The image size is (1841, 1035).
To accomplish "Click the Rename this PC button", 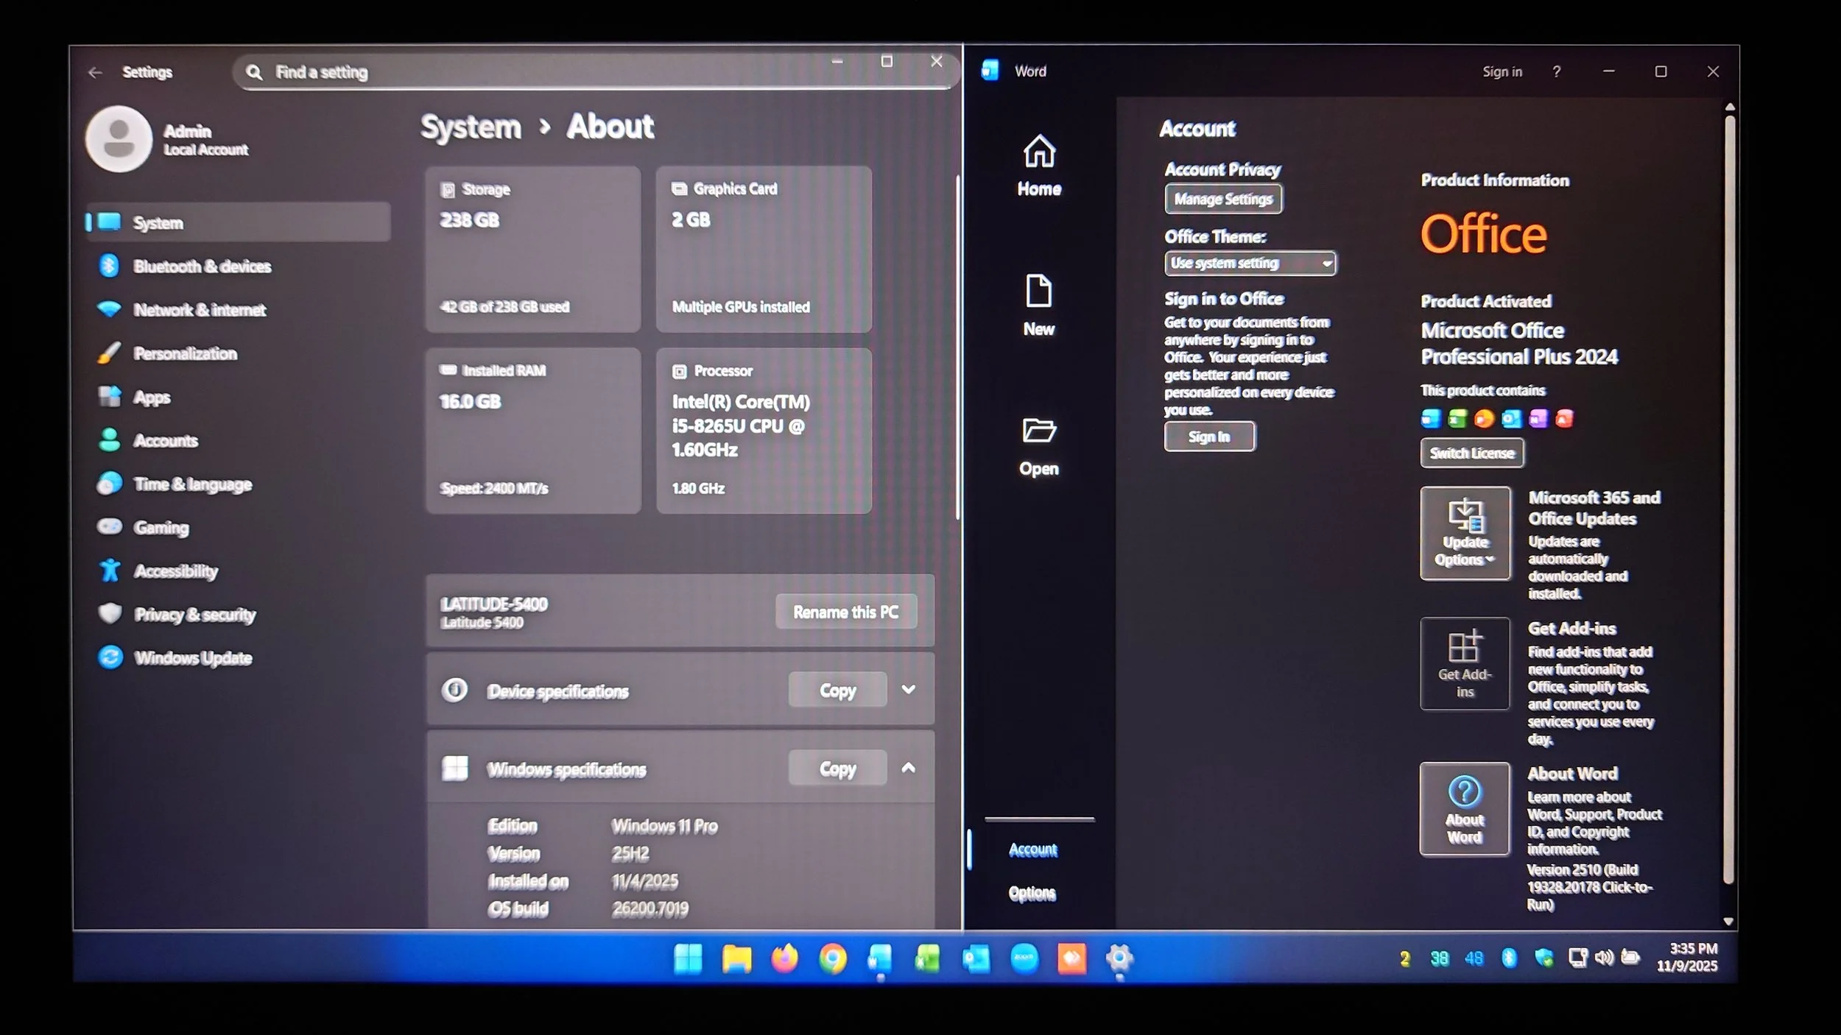I will [x=845, y=612].
